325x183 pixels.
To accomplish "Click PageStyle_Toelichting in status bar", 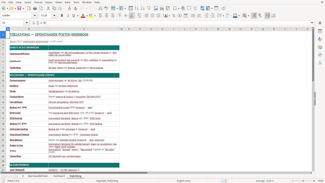I will point(107,181).
